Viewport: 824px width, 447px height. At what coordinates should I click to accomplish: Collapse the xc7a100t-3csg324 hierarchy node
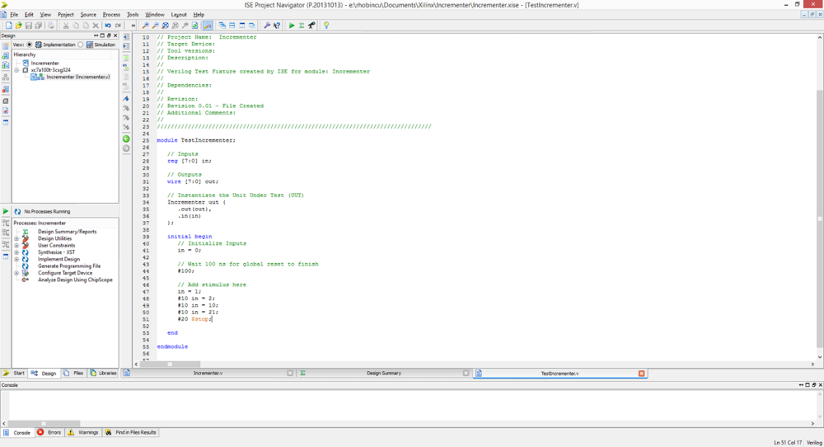click(x=16, y=70)
